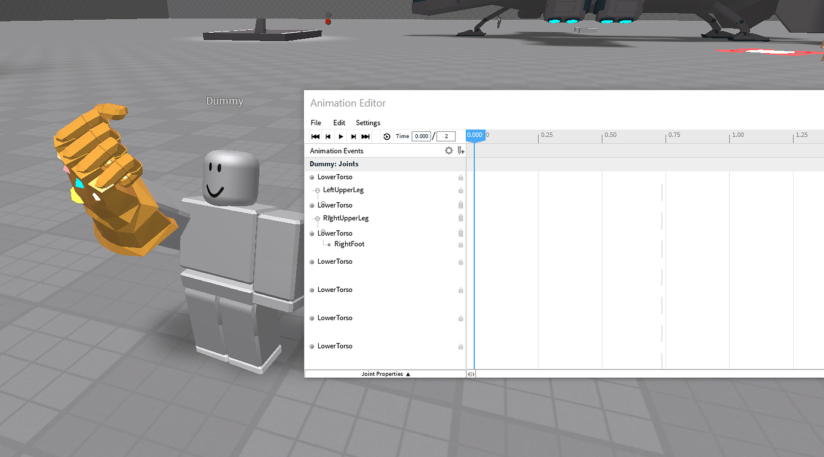Click the 0.50 mark on the timeline ruler
This screenshot has width=824, height=457.
click(610, 135)
